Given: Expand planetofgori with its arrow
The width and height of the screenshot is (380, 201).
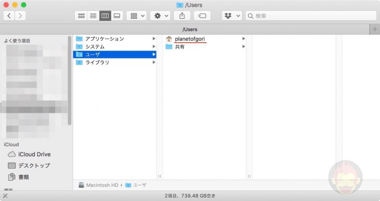Looking at the screenshot, I should (x=244, y=39).
